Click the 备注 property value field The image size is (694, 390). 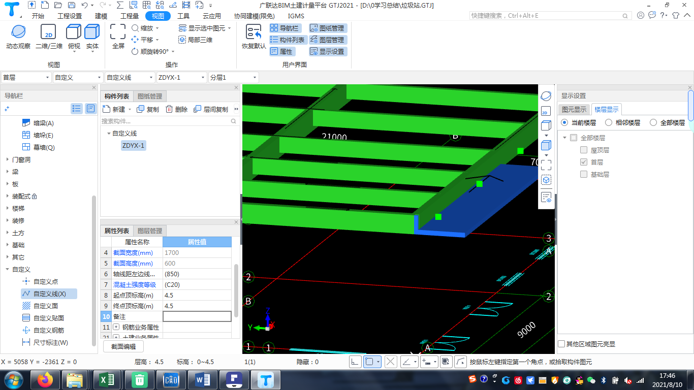197,316
